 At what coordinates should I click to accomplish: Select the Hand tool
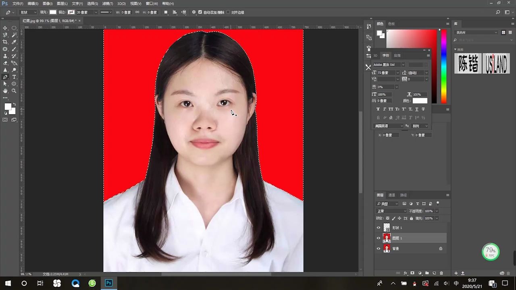[5, 91]
